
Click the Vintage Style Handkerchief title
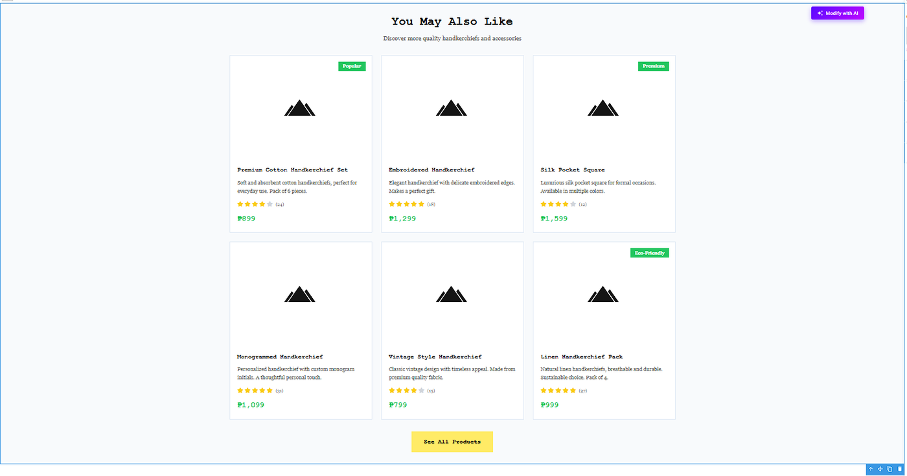pyautogui.click(x=435, y=356)
